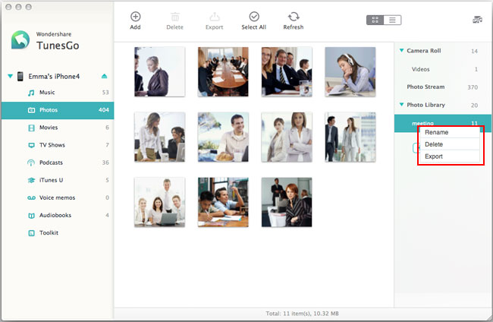Switch to list view
The image size is (493, 322).
[392, 21]
